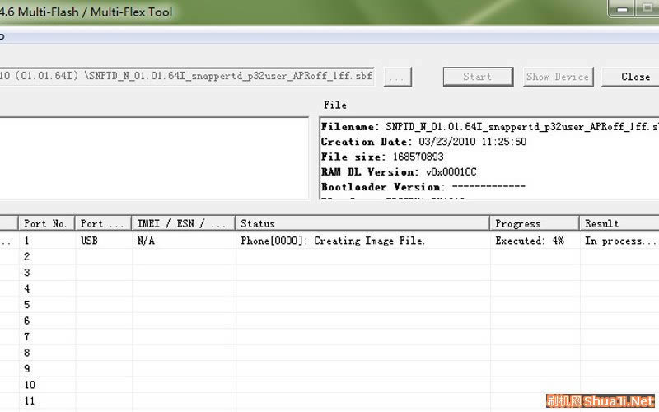Viewport: 659px width, 412px height.
Task: Click the "Port ..." type column header
Action: click(x=103, y=223)
